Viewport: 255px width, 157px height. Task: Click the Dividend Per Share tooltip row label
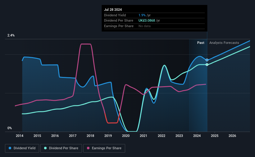(x=119, y=21)
